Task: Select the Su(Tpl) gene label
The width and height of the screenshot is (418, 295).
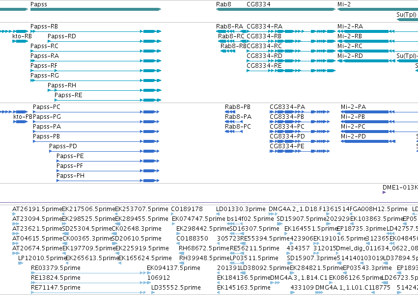Action: (x=407, y=14)
